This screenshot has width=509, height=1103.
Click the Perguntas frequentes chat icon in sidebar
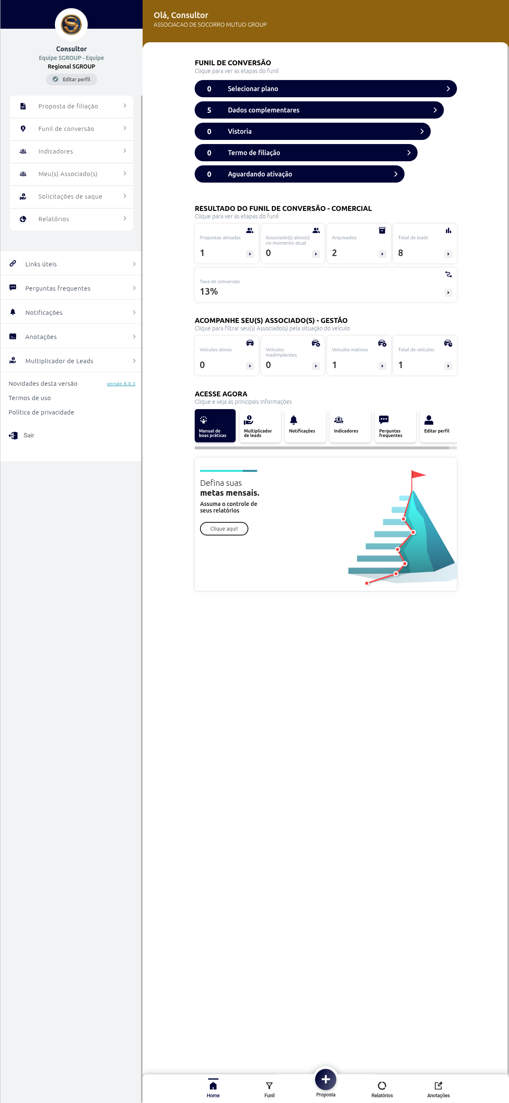13,288
